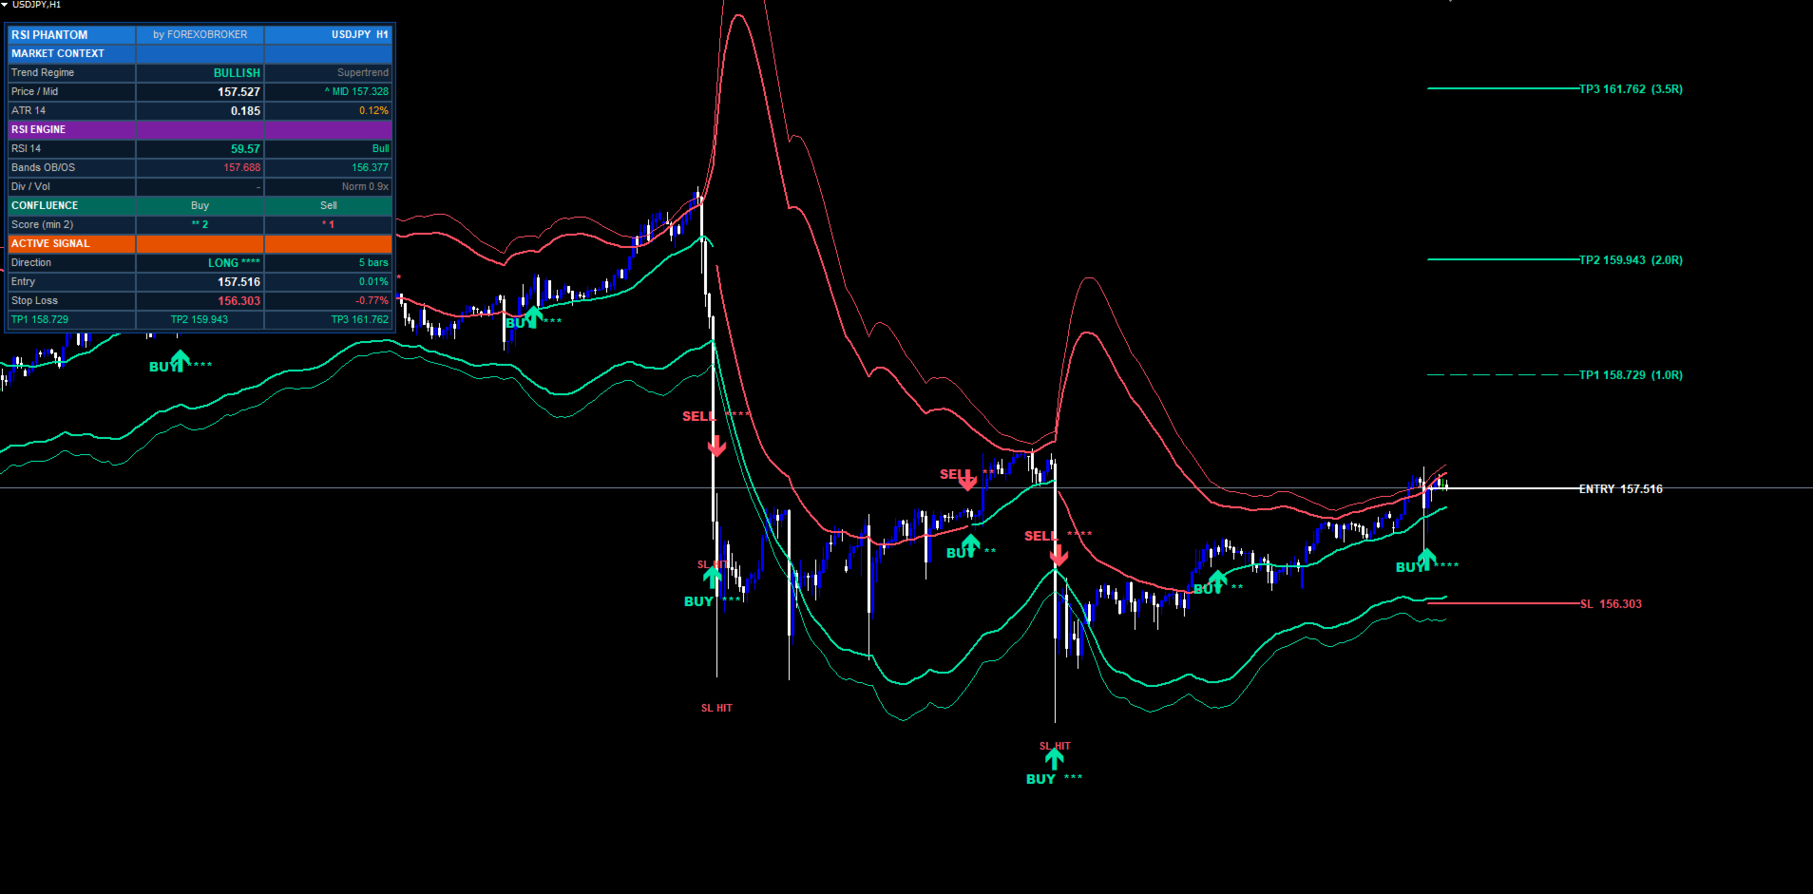Click the BUY *** arrow under panel
The image size is (1813, 894).
[x=534, y=314]
